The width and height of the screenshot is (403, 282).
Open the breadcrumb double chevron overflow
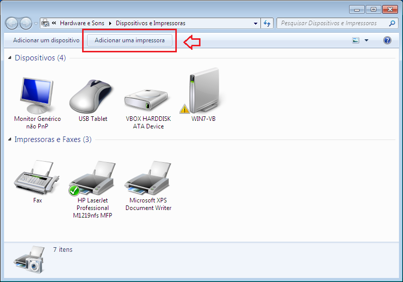tap(54, 23)
